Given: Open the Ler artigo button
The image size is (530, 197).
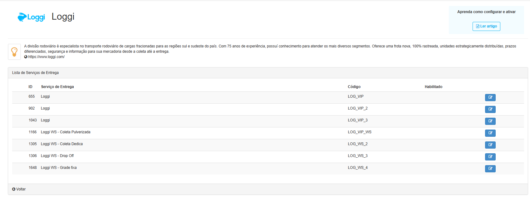Looking at the screenshot, I should [x=486, y=26].
